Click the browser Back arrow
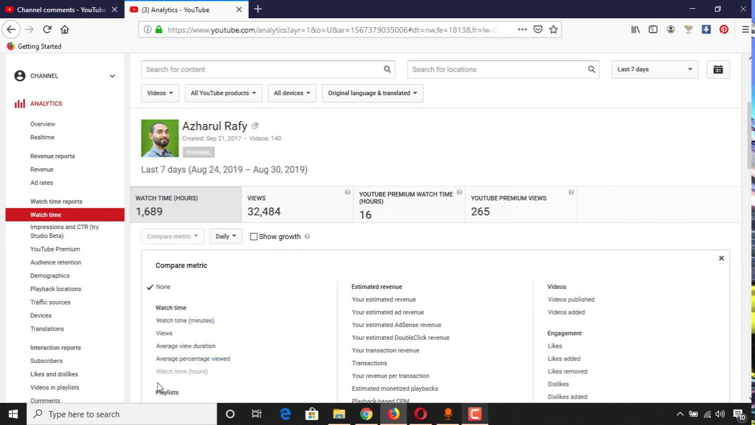Viewport: 755px width, 425px height. [x=11, y=30]
